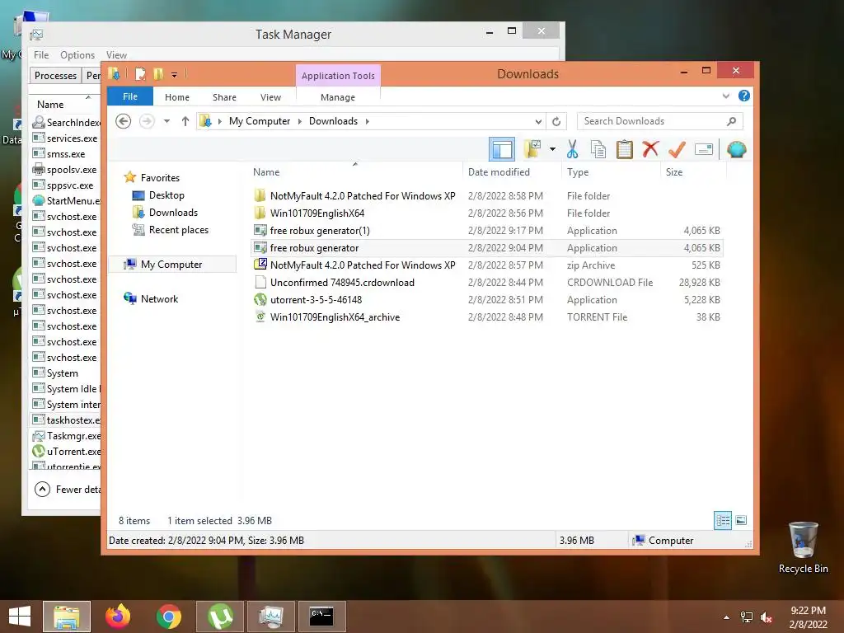Screen dimensions: 844x633
Task: Switch to the Home ribbon tab
Action: pos(177,97)
